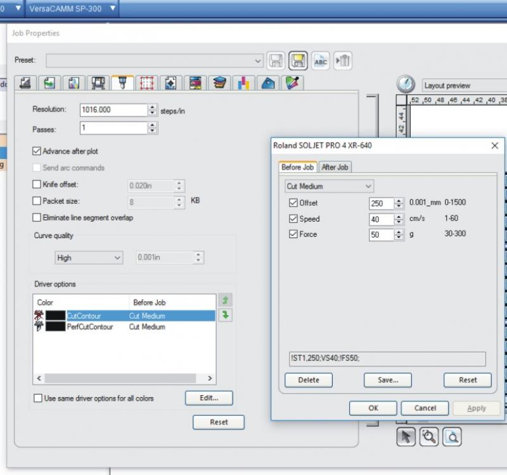Confirm Roland dialog with OK
This screenshot has height=475, width=507.
point(373,408)
